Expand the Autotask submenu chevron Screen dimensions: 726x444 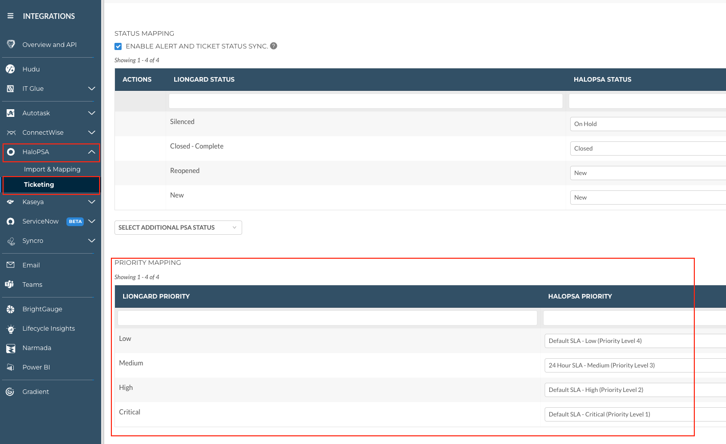(x=91, y=113)
